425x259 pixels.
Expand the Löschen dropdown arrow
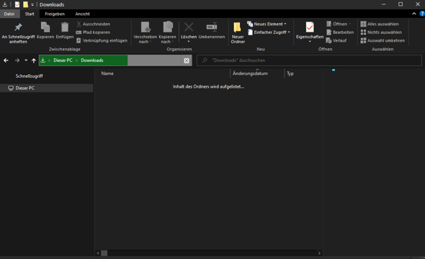[189, 42]
